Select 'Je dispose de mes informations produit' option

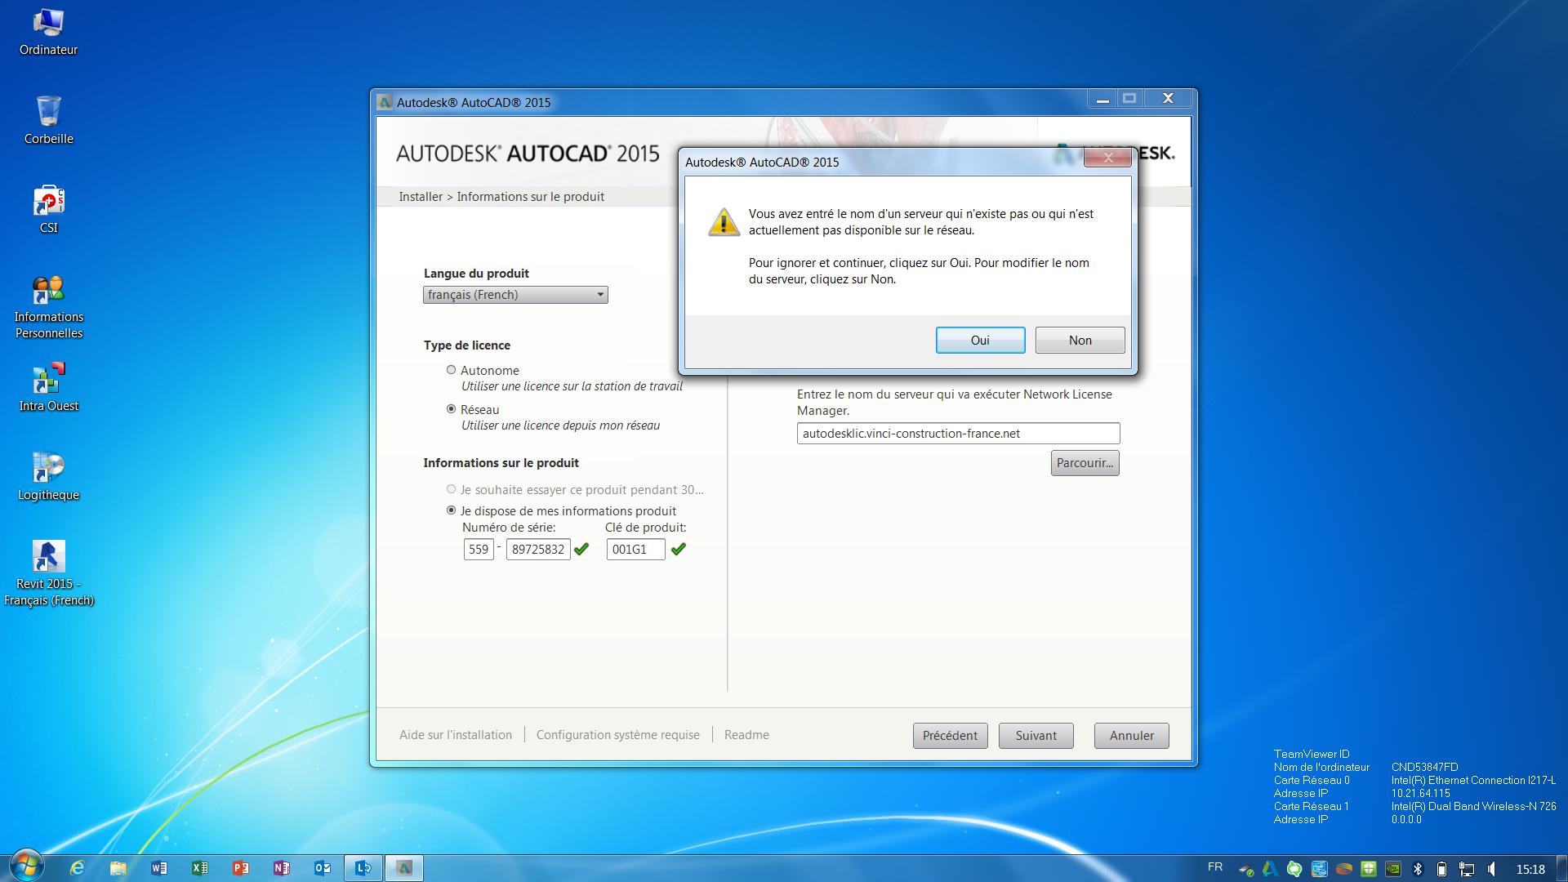click(x=451, y=510)
